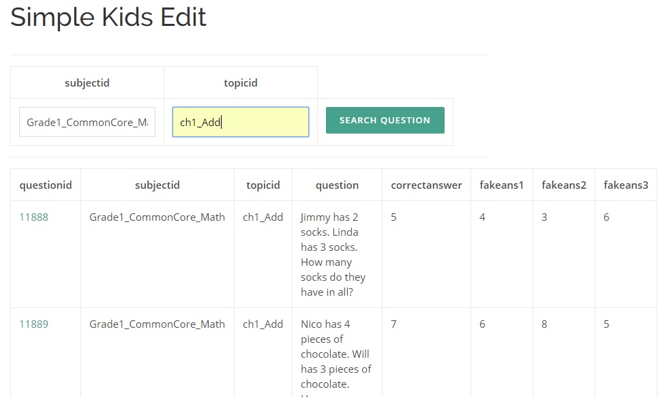Open question ID 11888 link

pyautogui.click(x=33, y=217)
